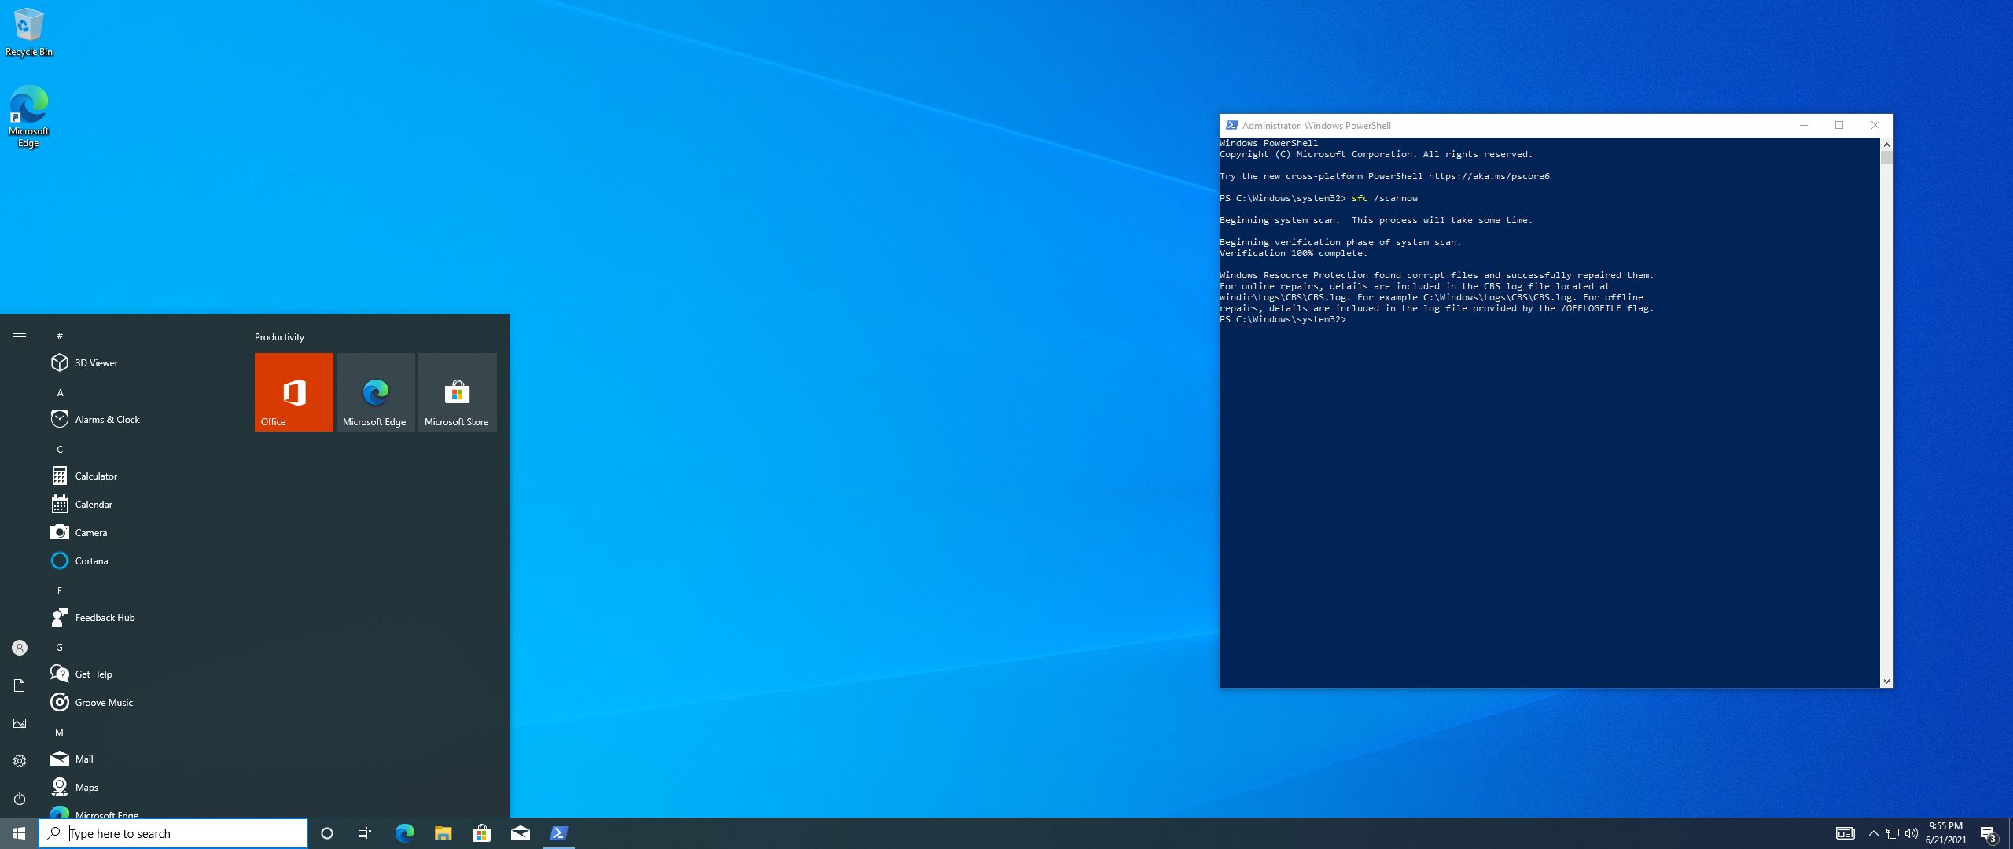Open the Recycle Bin desktop icon
Viewport: 2013px width, 849px height.
(x=28, y=33)
